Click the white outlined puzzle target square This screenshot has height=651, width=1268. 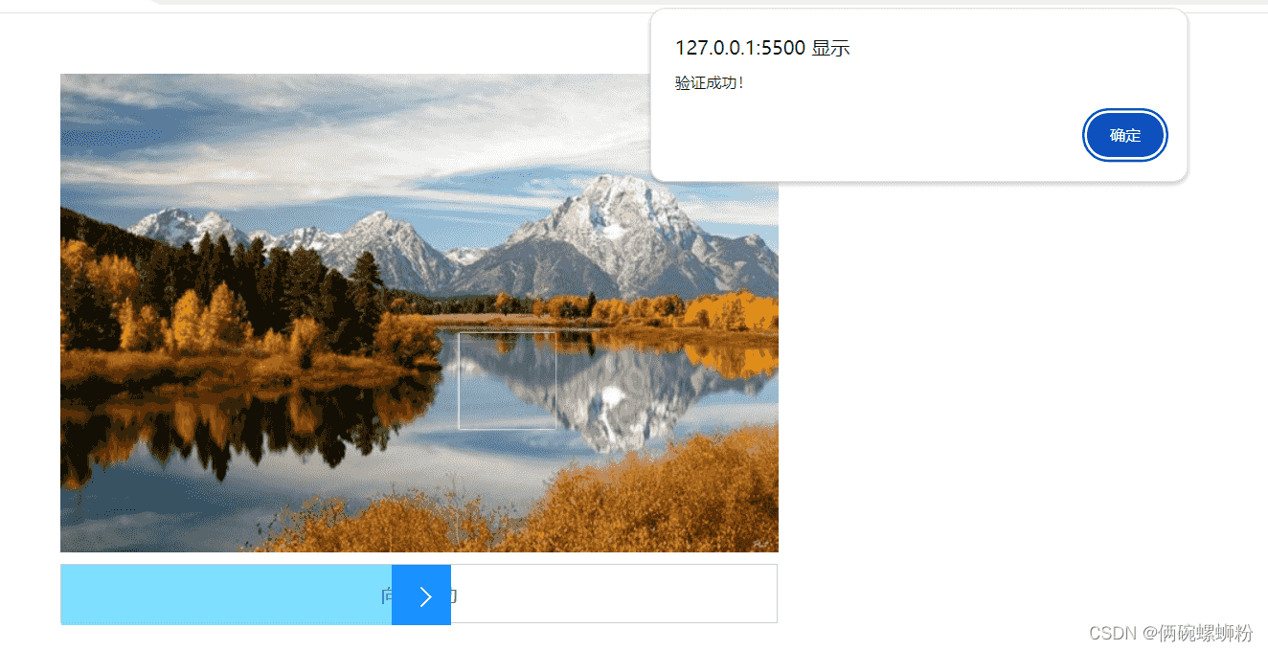508,381
